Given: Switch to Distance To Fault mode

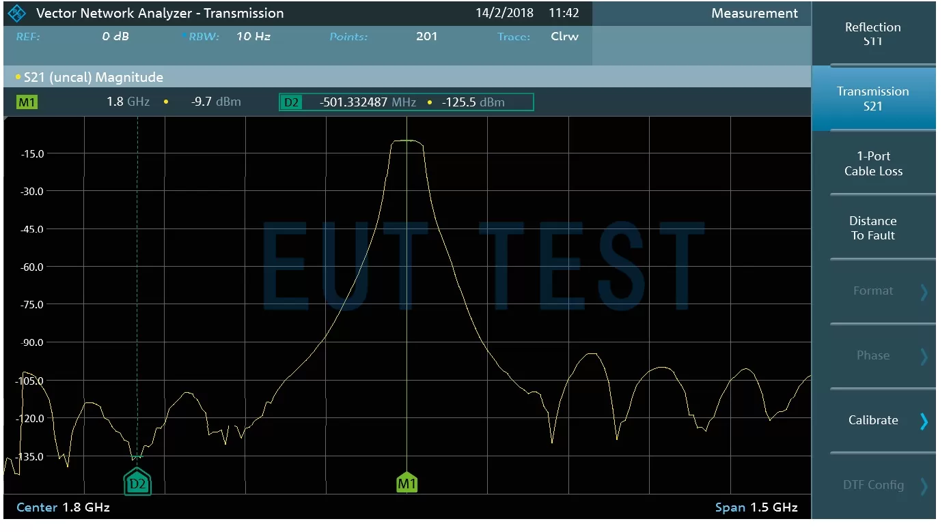Looking at the screenshot, I should pyautogui.click(x=872, y=228).
